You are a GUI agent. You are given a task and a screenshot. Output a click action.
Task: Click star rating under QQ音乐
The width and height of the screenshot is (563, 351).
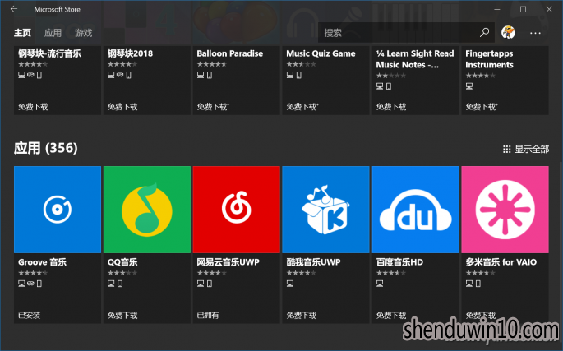(x=122, y=273)
